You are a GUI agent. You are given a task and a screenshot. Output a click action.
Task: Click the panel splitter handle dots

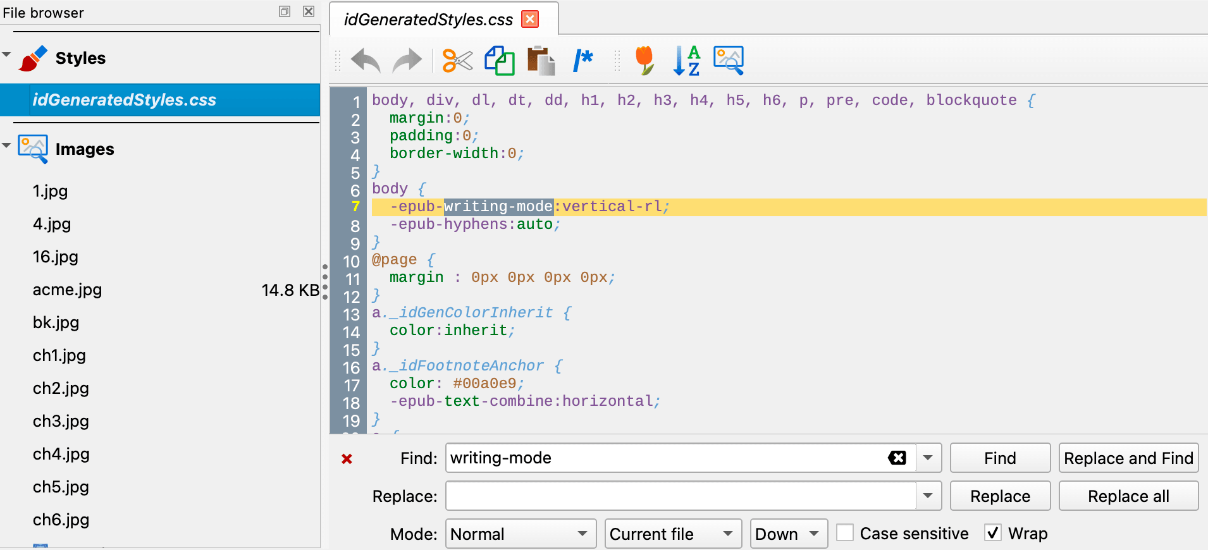point(325,282)
